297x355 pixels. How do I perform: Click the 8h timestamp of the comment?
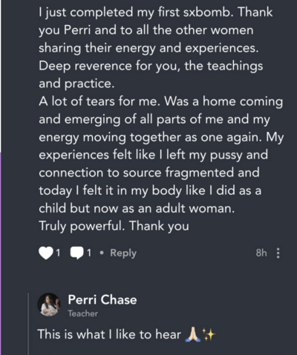[x=261, y=253]
